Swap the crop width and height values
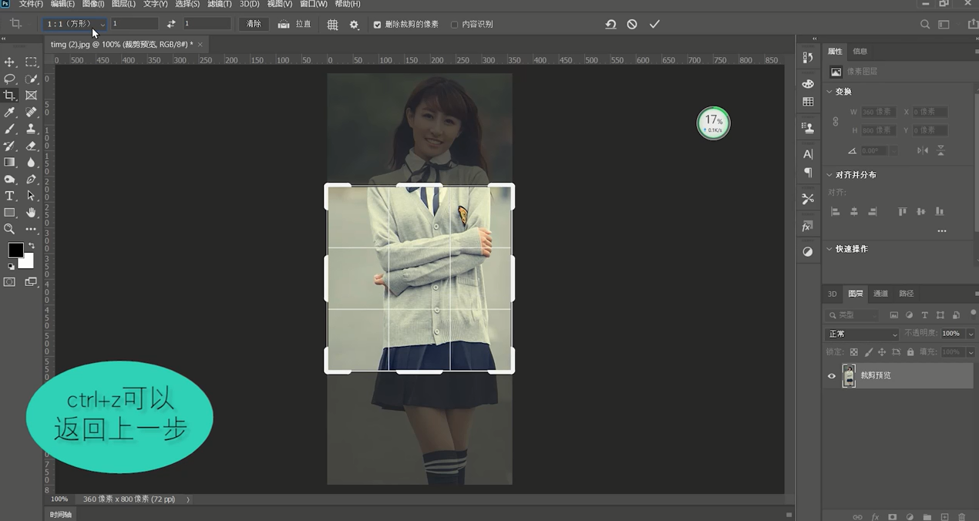The width and height of the screenshot is (979, 521). click(171, 25)
